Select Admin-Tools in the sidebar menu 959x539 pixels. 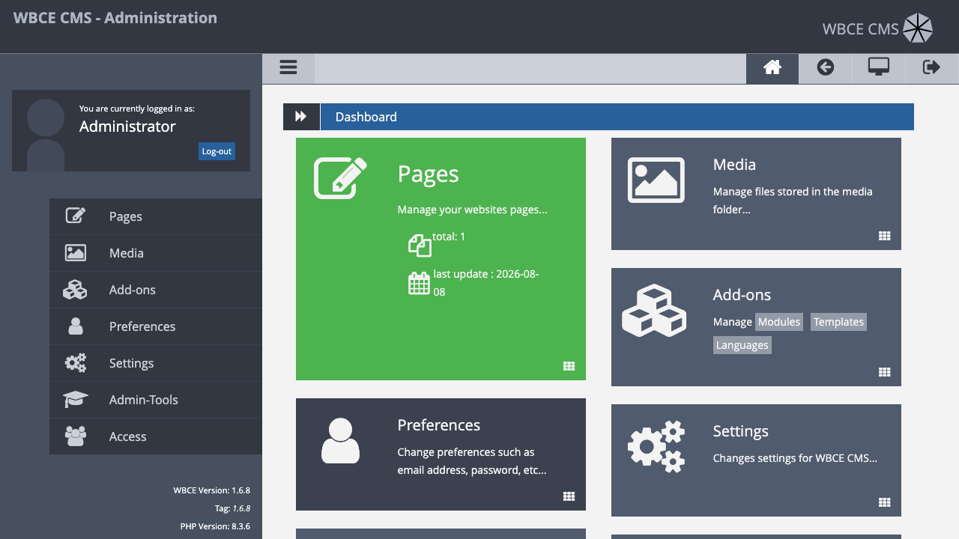[x=156, y=400]
